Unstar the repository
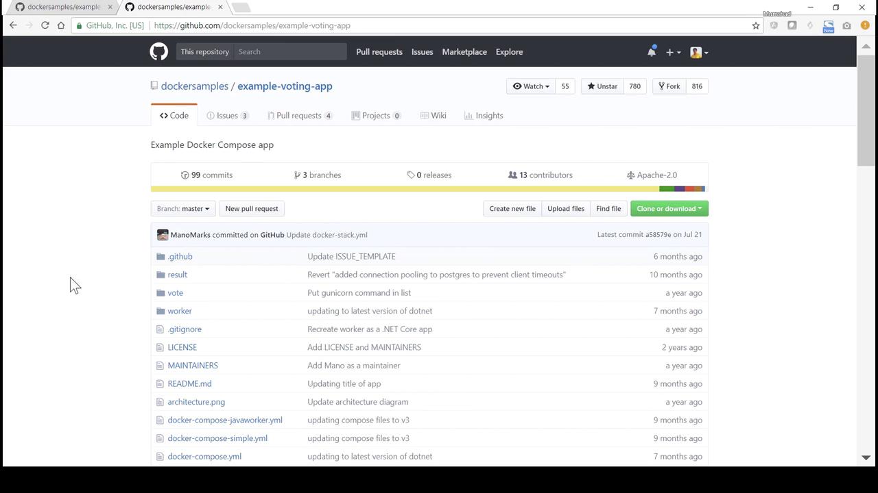This screenshot has width=878, height=493. [x=603, y=86]
